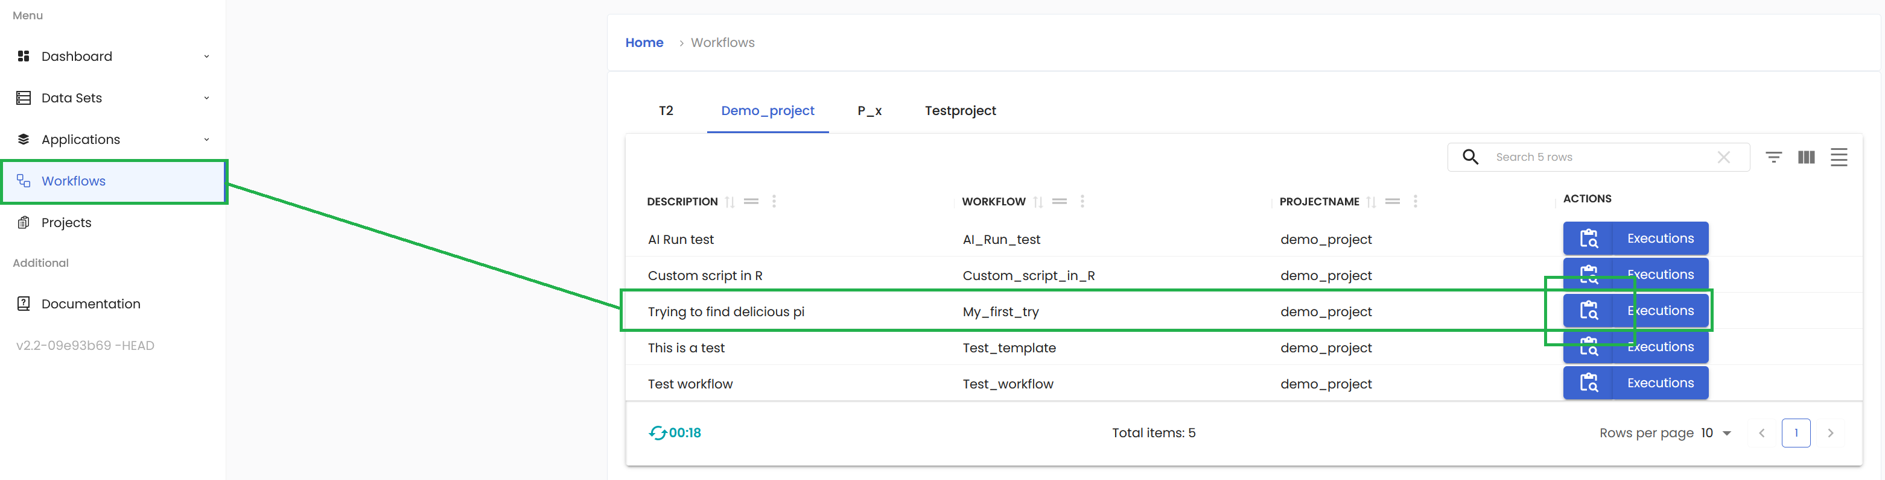Go to Home breadcrumb link
This screenshot has width=1885, height=480.
(644, 42)
